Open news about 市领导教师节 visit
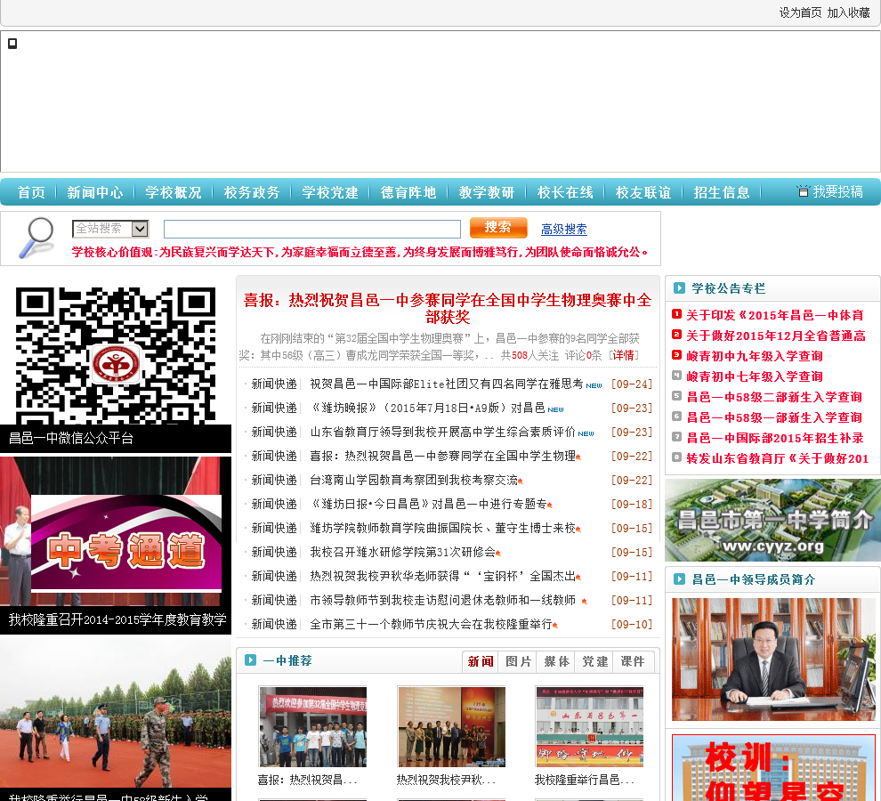This screenshot has height=801, width=881. (x=443, y=601)
